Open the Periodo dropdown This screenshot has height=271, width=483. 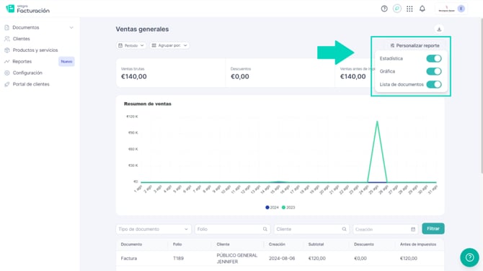click(x=131, y=45)
